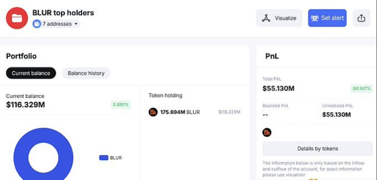Screen dimensions: 377x180
Task: Select the 175.694M BLUR holding row
Action: pyautogui.click(x=194, y=112)
